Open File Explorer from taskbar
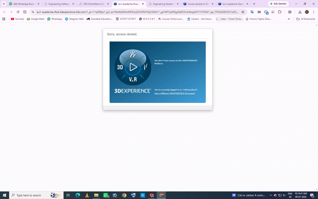This screenshot has width=318, height=199. coord(96,195)
